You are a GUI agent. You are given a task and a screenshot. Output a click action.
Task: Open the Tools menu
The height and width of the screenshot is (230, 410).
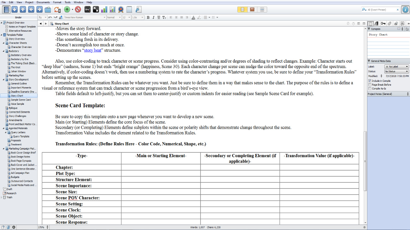68,2
